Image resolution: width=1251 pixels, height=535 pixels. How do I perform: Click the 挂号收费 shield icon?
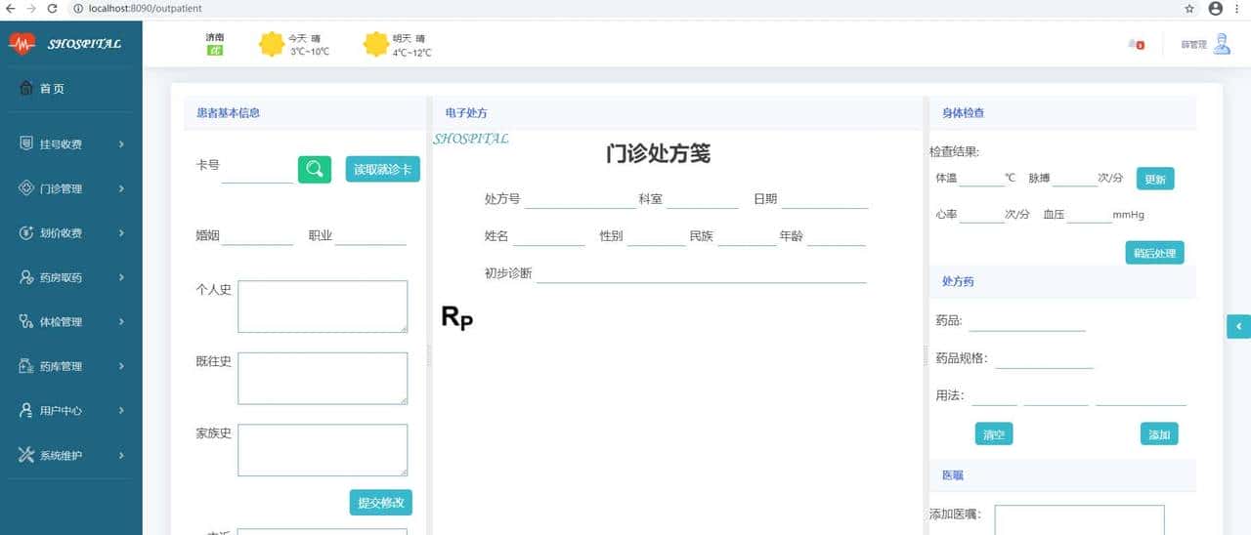[x=26, y=144]
